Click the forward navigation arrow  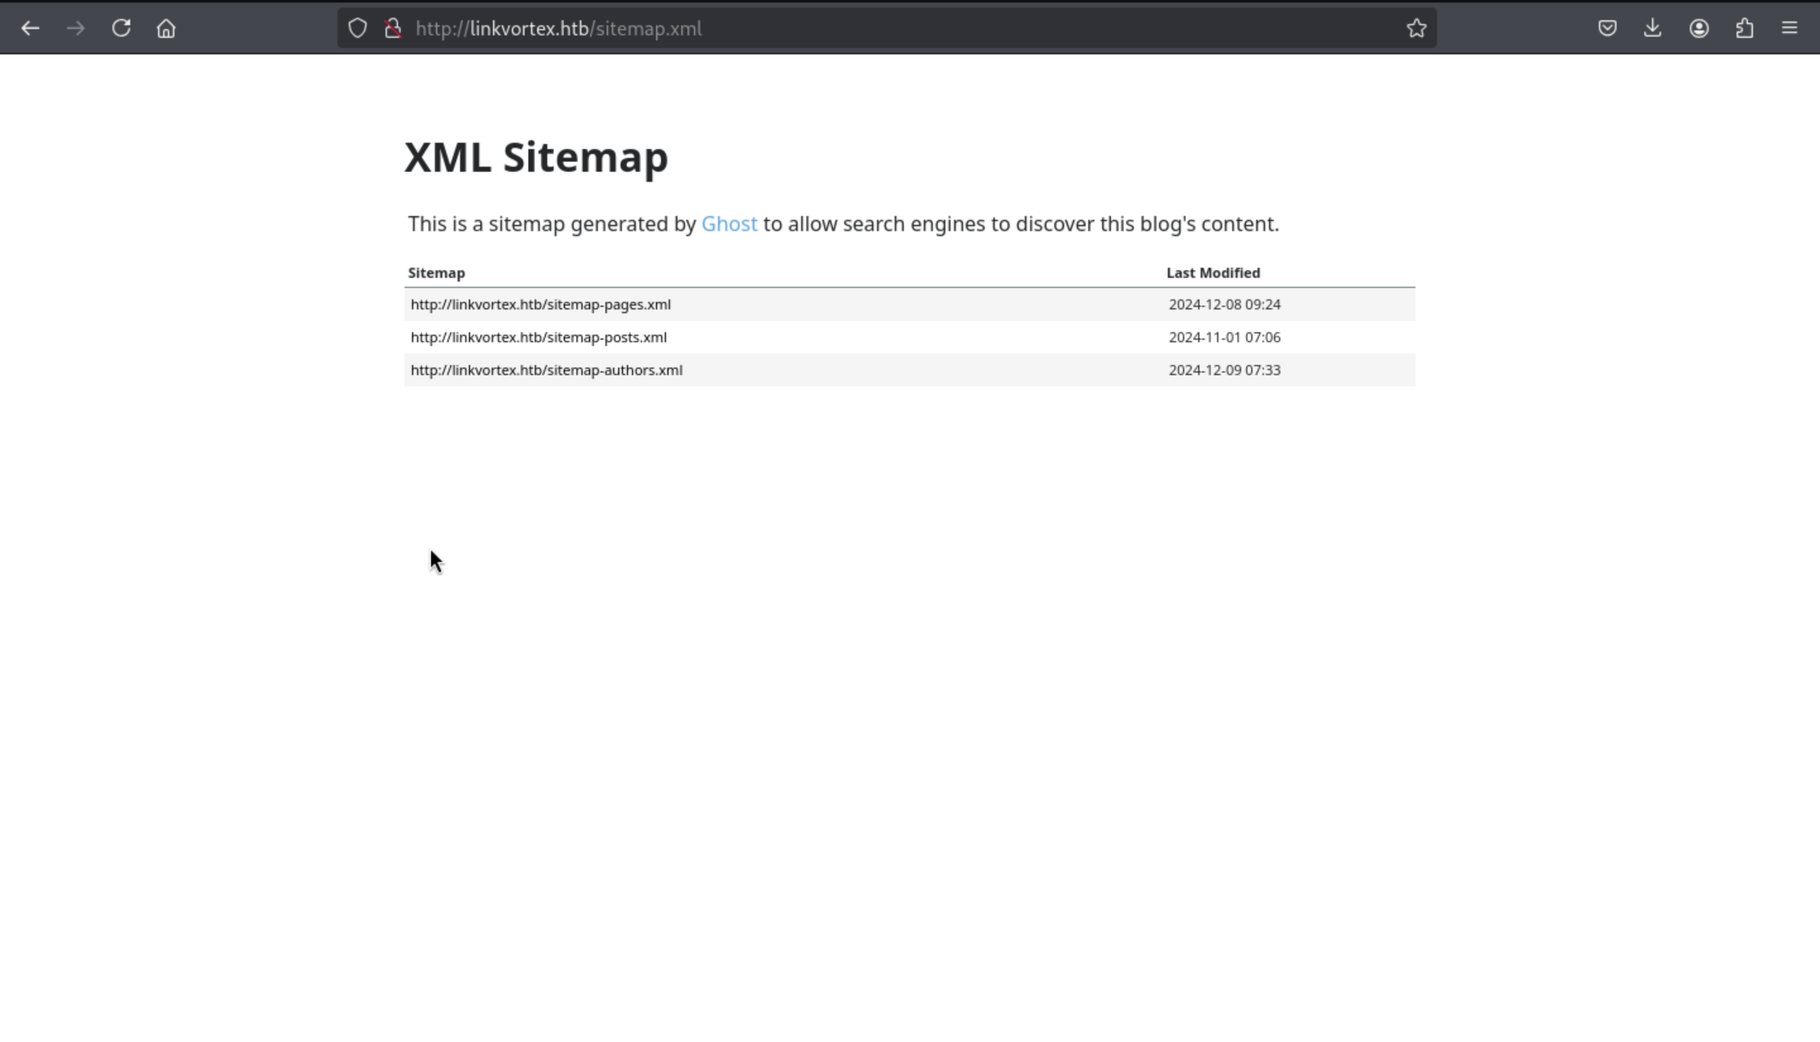coord(75,28)
